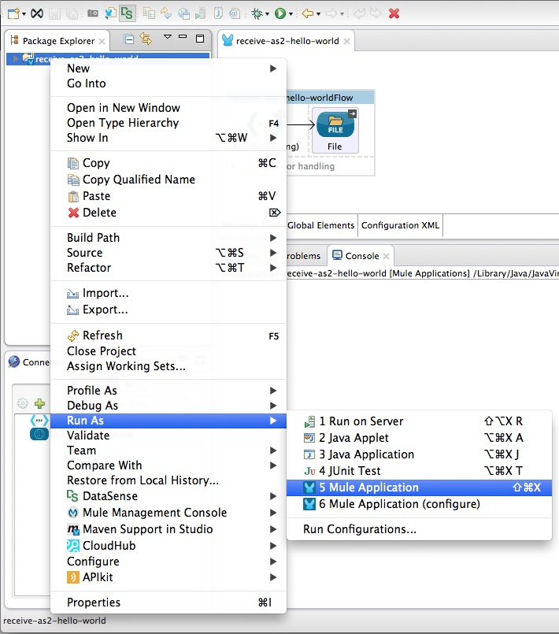Expand the Build Path submenu
The image size is (559, 634).
(x=168, y=237)
